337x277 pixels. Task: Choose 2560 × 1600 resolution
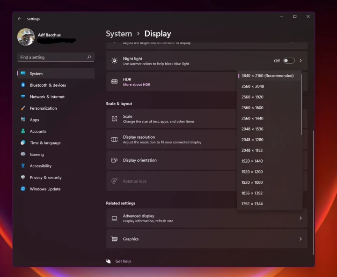pos(269,108)
